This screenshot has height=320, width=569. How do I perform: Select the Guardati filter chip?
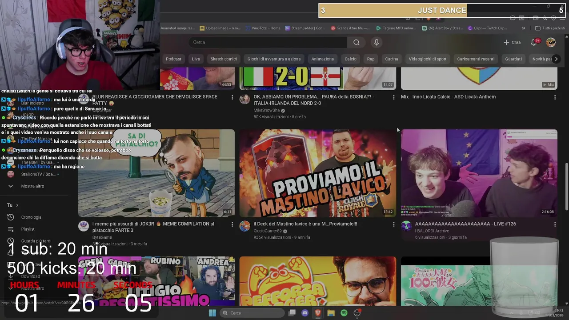coord(513,59)
